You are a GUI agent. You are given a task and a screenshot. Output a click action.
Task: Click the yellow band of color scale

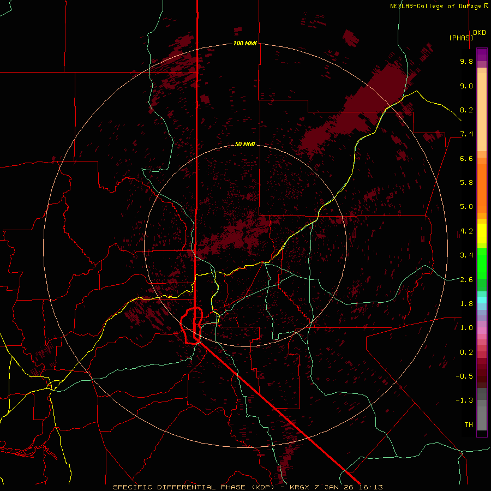(x=482, y=233)
